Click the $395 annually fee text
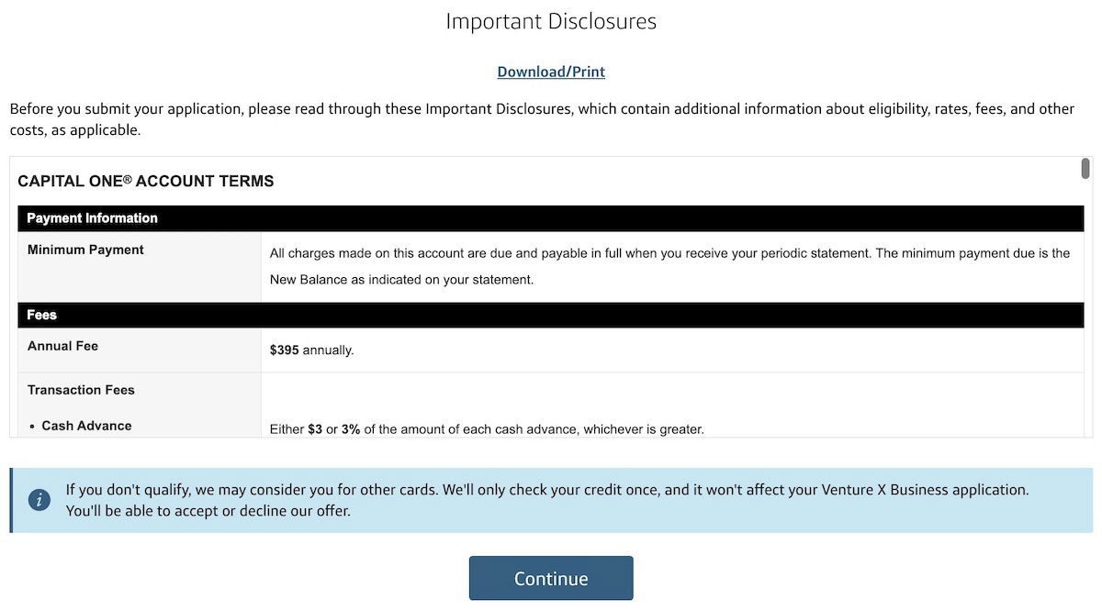Viewport: 1102px width, 611px height. [x=311, y=350]
